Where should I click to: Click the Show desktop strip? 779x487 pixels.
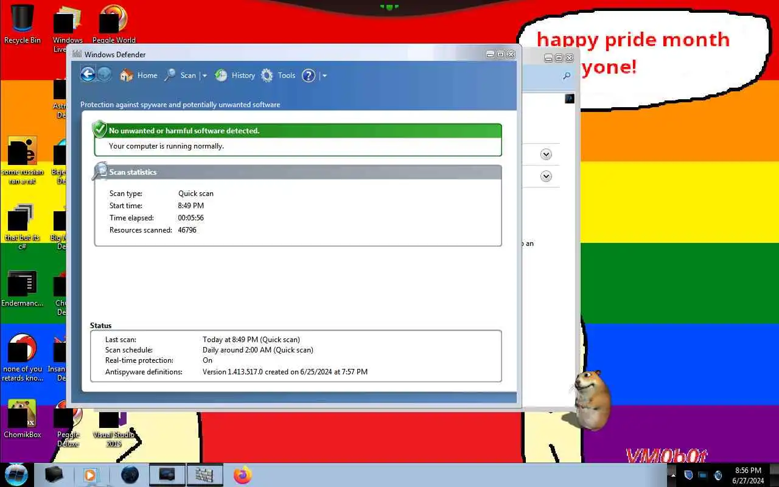pos(774,475)
